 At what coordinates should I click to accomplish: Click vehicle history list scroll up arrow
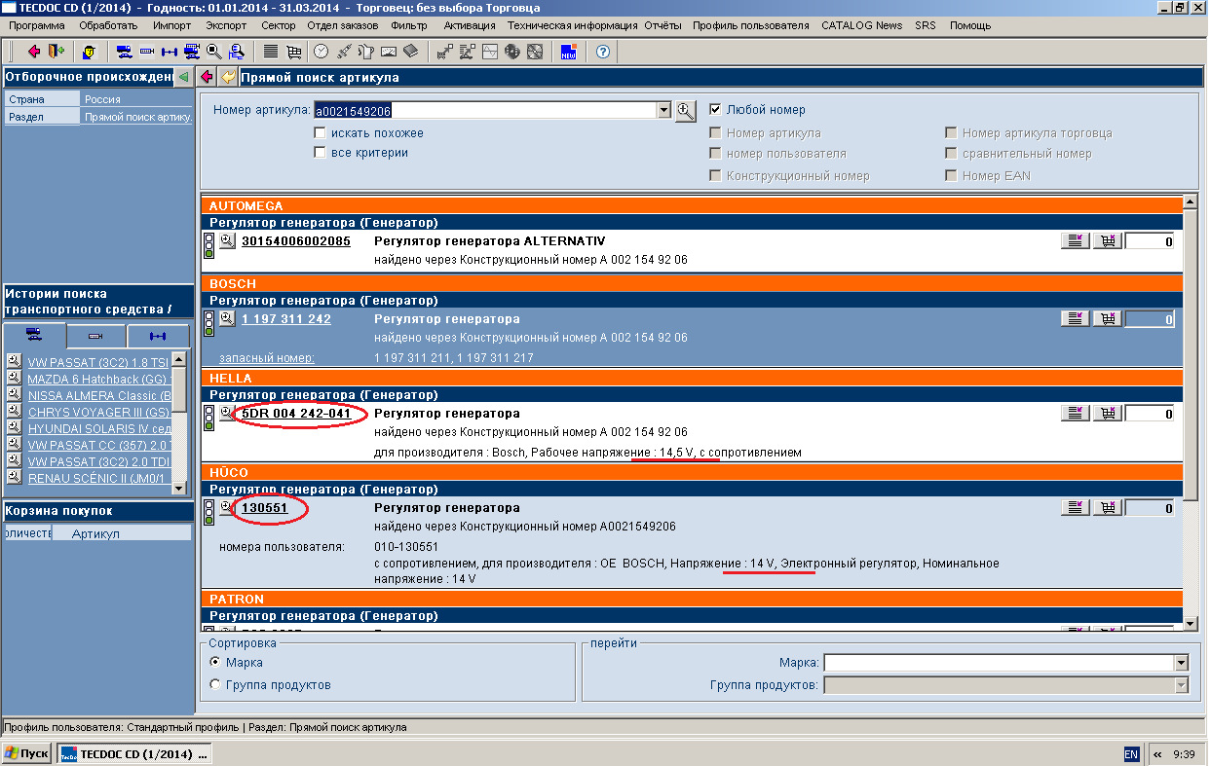pyautogui.click(x=179, y=360)
